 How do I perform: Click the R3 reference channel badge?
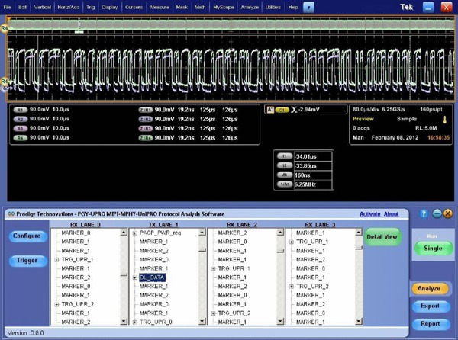pyautogui.click(x=20, y=129)
